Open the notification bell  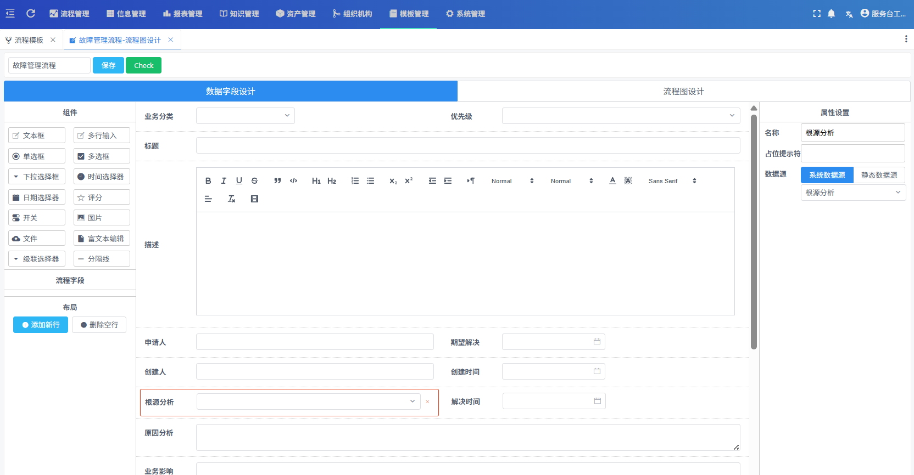832,14
